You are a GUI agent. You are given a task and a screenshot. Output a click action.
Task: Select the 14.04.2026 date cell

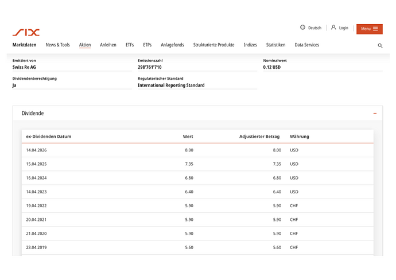click(x=36, y=150)
